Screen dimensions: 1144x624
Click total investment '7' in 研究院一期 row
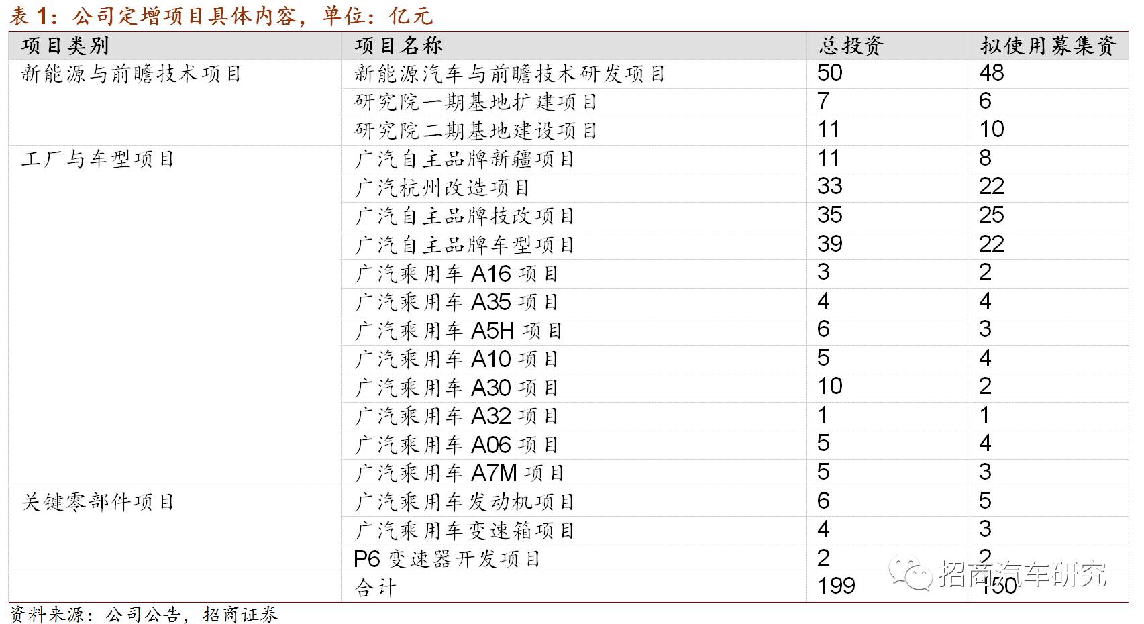[824, 101]
